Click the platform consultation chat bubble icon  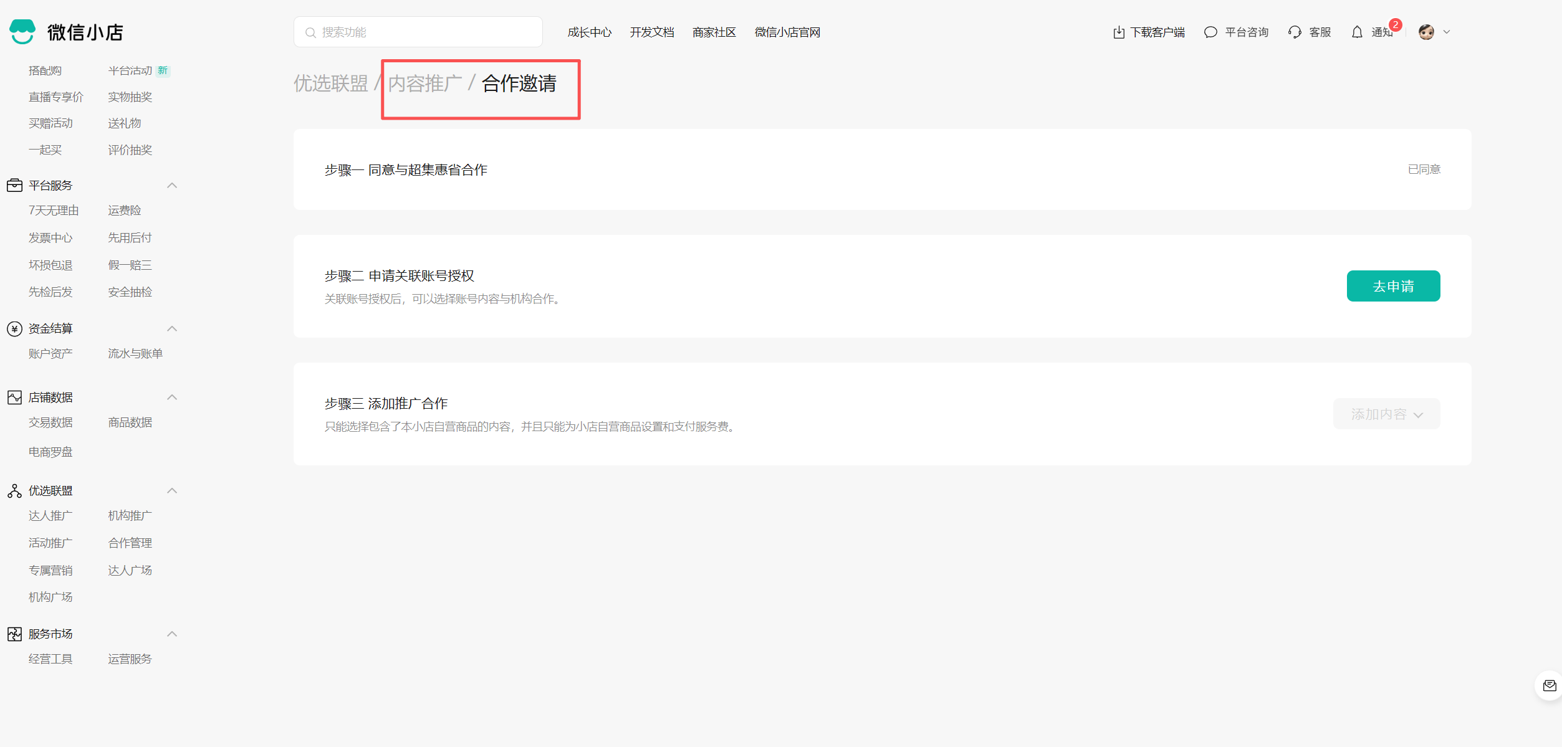(x=1210, y=32)
